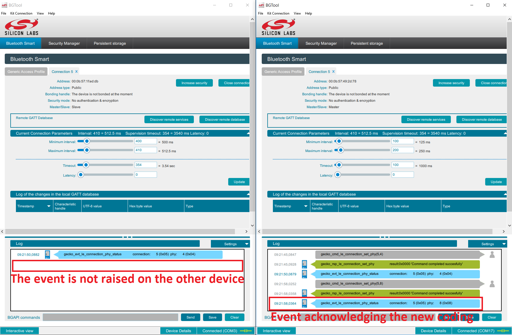Click COM3 connection plug icon in status bar
Viewport: 512px width, 335px height.
[x=246, y=331]
